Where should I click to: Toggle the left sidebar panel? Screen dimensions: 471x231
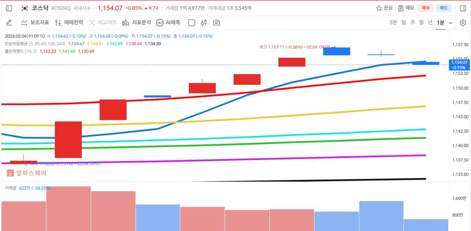pos(9,8)
